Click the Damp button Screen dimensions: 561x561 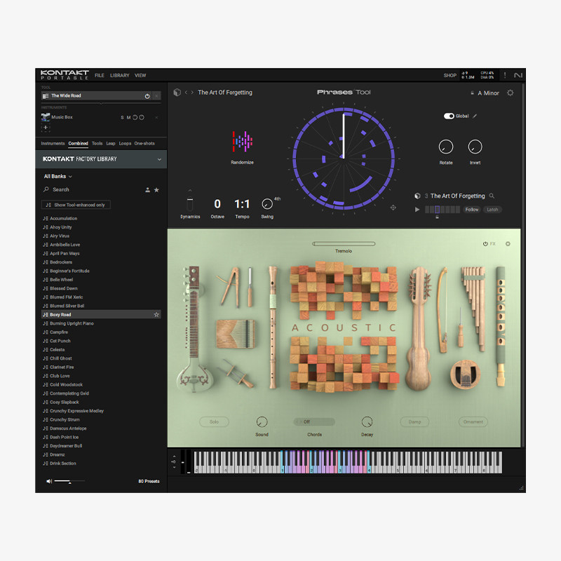click(x=414, y=422)
